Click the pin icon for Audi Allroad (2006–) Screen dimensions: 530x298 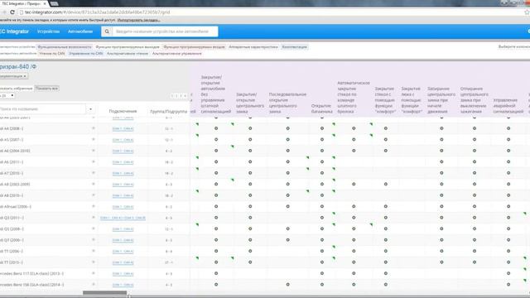(x=94, y=206)
